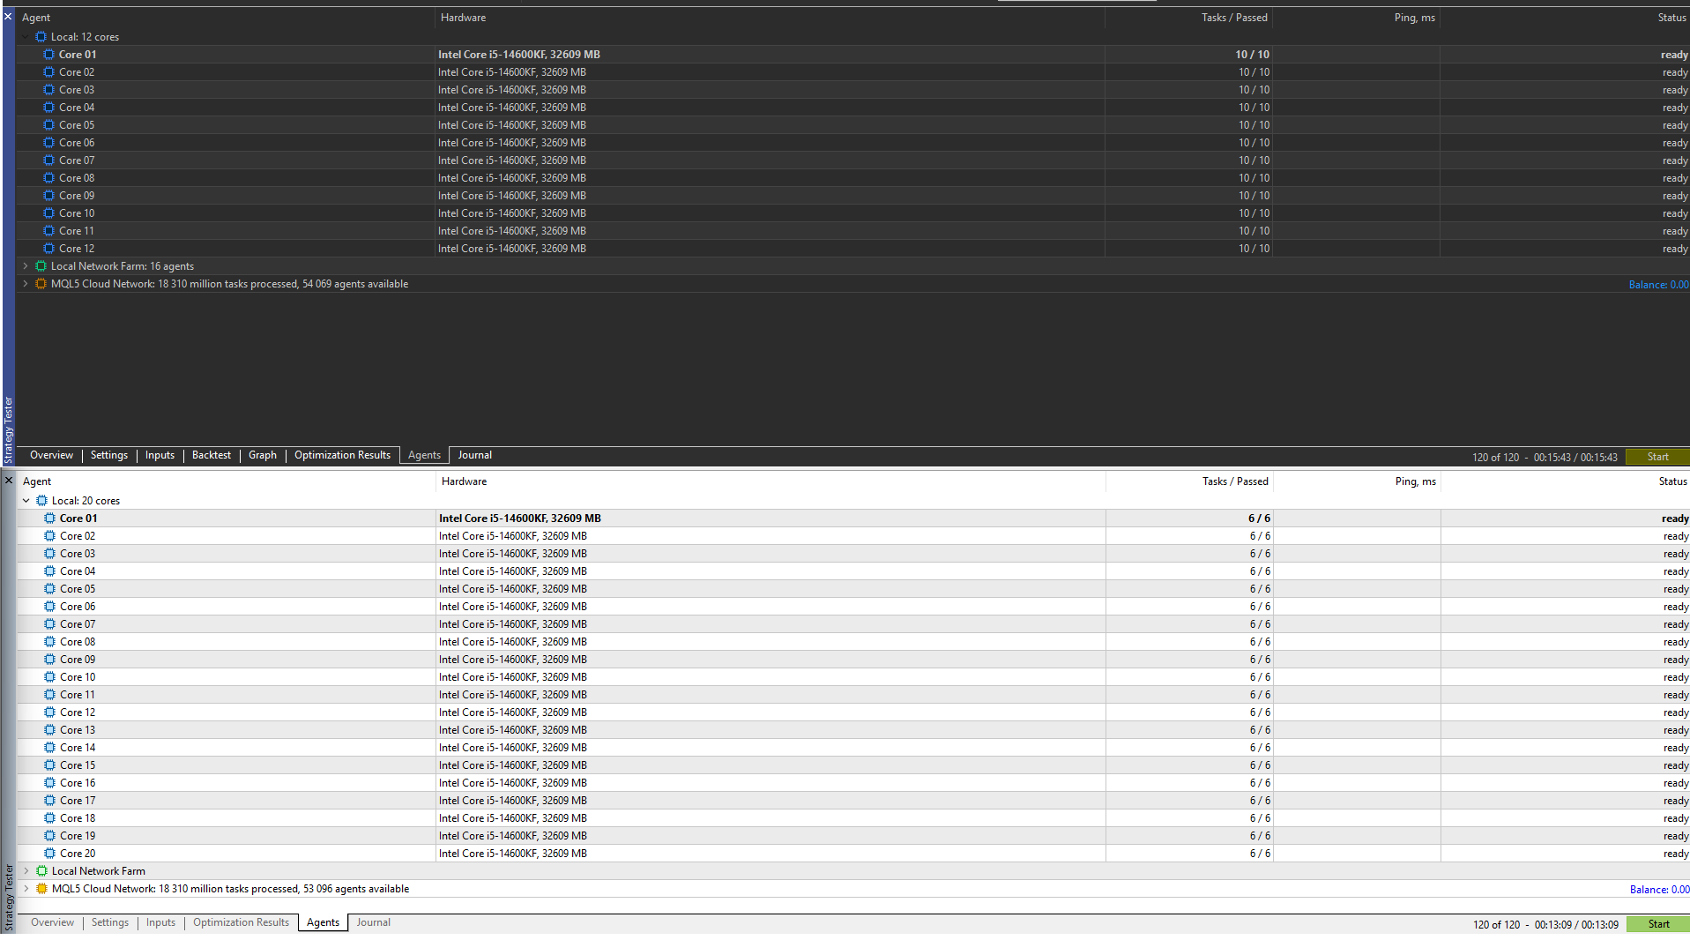Expand MQL5 Cloud Network in light window

click(26, 889)
